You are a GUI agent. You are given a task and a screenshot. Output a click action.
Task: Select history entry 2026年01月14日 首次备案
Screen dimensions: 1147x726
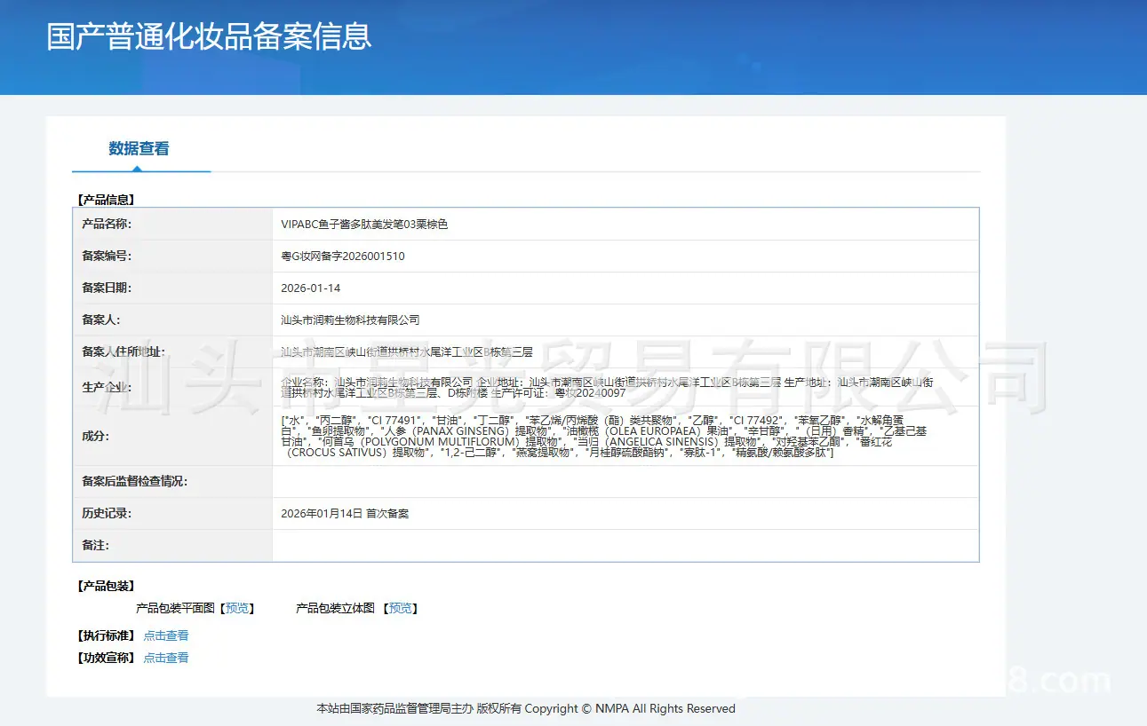tap(345, 514)
